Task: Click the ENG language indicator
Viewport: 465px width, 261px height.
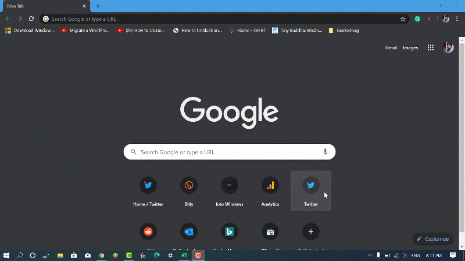Action: point(416,255)
